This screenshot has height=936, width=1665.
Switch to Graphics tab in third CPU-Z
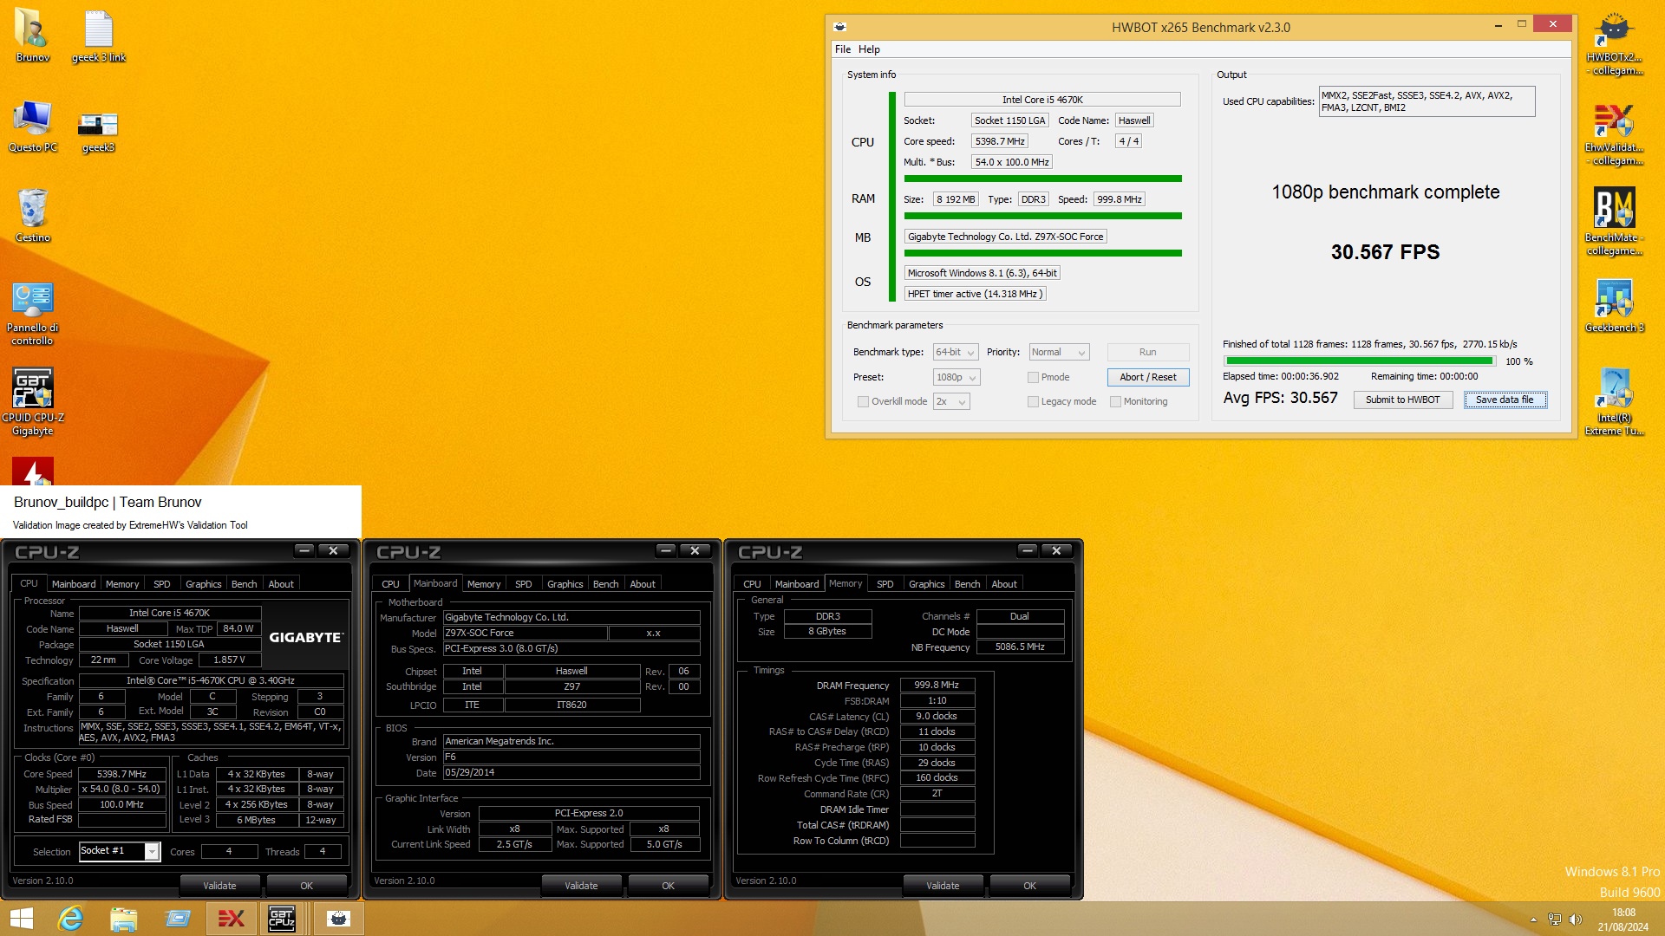[927, 584]
